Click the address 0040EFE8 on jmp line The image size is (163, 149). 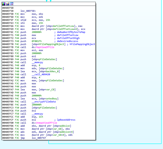pos(8,138)
